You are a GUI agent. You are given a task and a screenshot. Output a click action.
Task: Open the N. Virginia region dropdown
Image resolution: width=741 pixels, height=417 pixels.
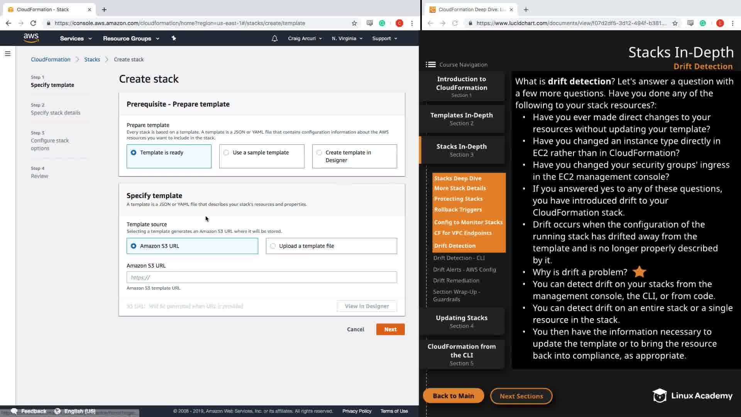coord(347,39)
